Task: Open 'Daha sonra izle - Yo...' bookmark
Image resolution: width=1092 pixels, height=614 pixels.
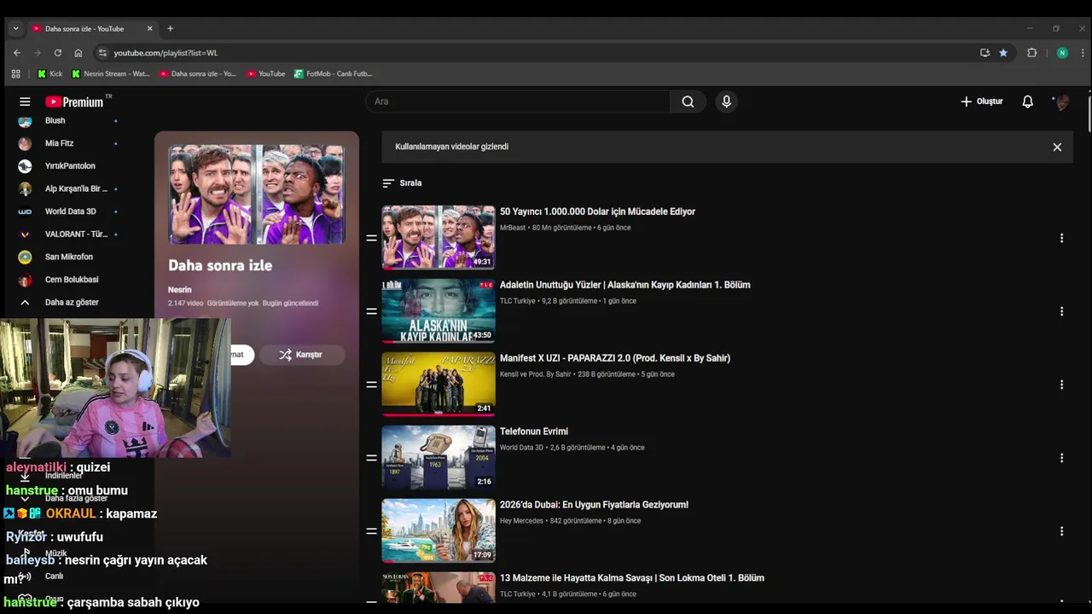Action: coord(198,74)
